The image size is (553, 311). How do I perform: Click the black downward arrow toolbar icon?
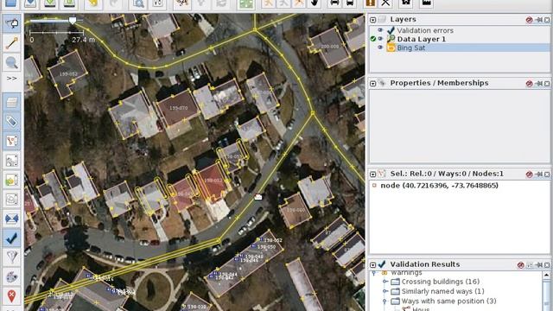pos(315,3)
